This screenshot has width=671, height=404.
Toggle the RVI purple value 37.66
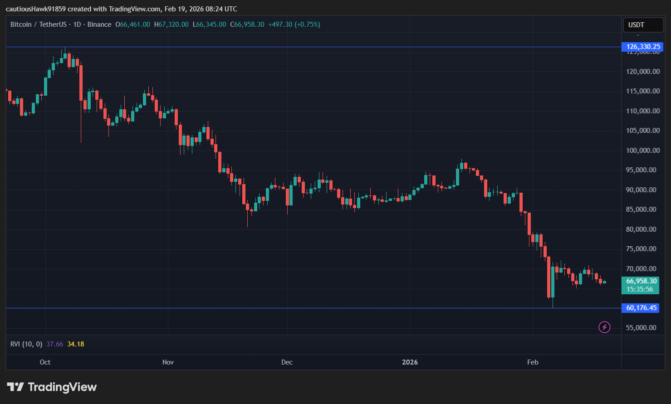[x=54, y=344]
